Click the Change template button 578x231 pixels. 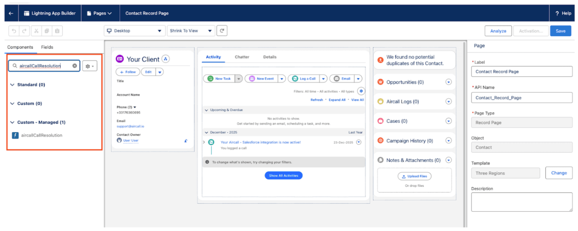(x=559, y=173)
